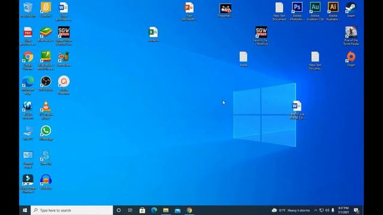Select the New Microsoft PowerPoint file
The image size is (383, 215).
coord(189,11)
